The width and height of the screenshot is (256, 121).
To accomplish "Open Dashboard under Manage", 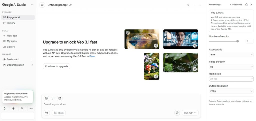I will pos(18,59).
